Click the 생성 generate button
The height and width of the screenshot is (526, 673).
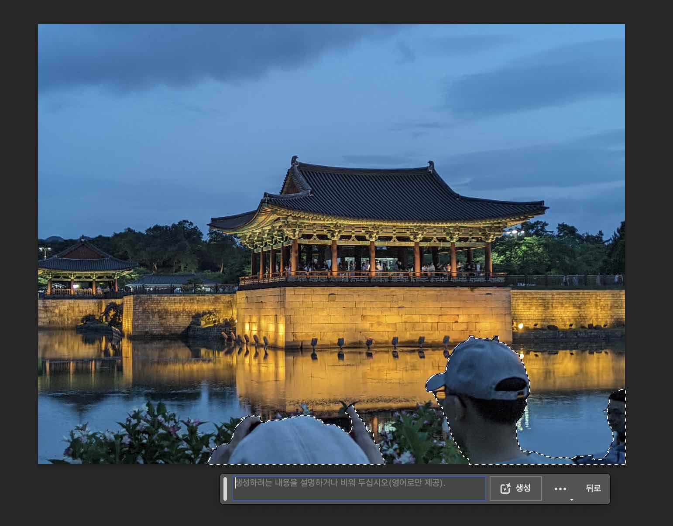tap(515, 488)
